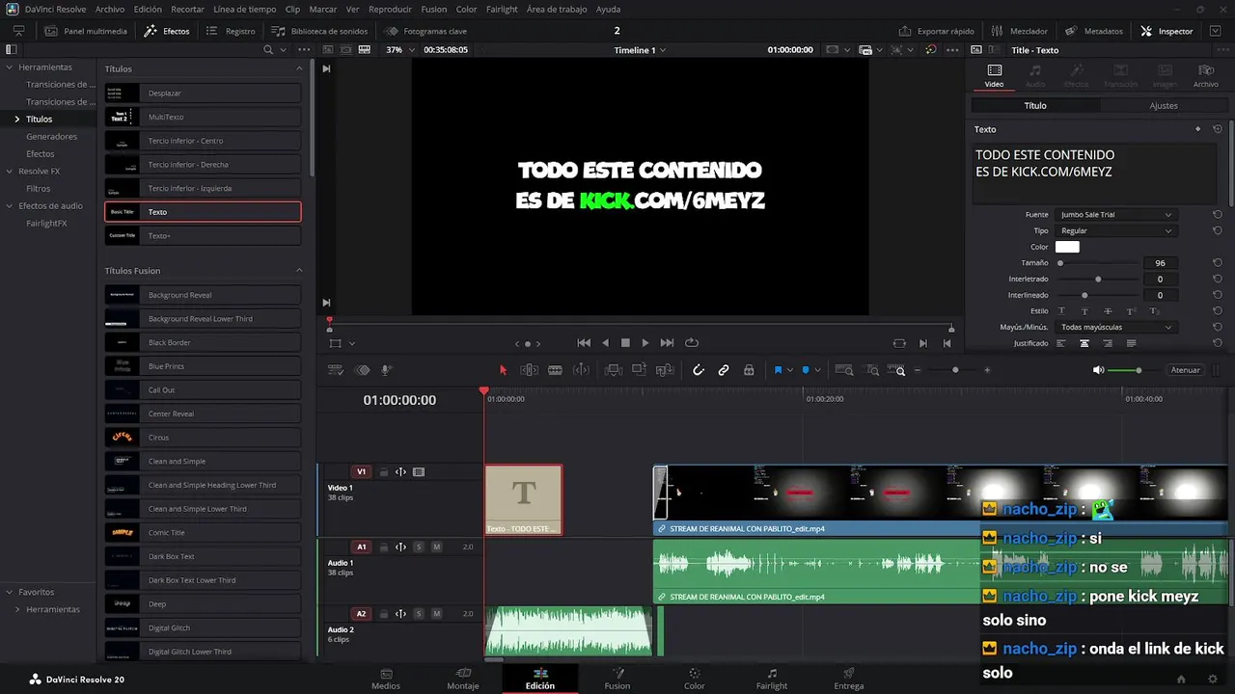Open Inspector Archivo tab icon
Viewport: 1235px width, 694px height.
(1205, 76)
